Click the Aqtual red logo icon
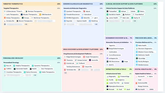 coord(84,11)
